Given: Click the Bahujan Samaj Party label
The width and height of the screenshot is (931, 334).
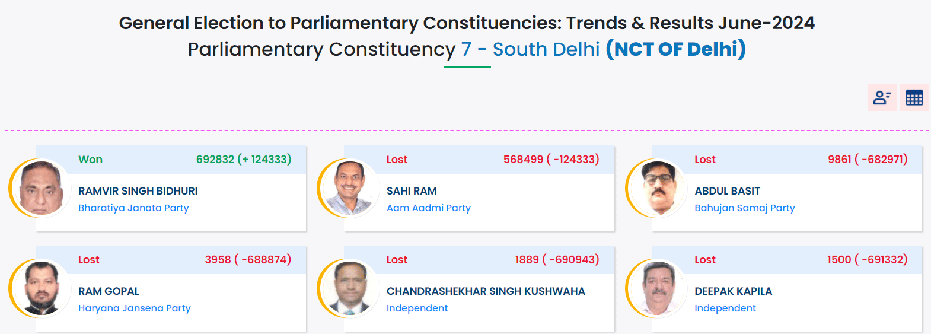Looking at the screenshot, I should [745, 208].
